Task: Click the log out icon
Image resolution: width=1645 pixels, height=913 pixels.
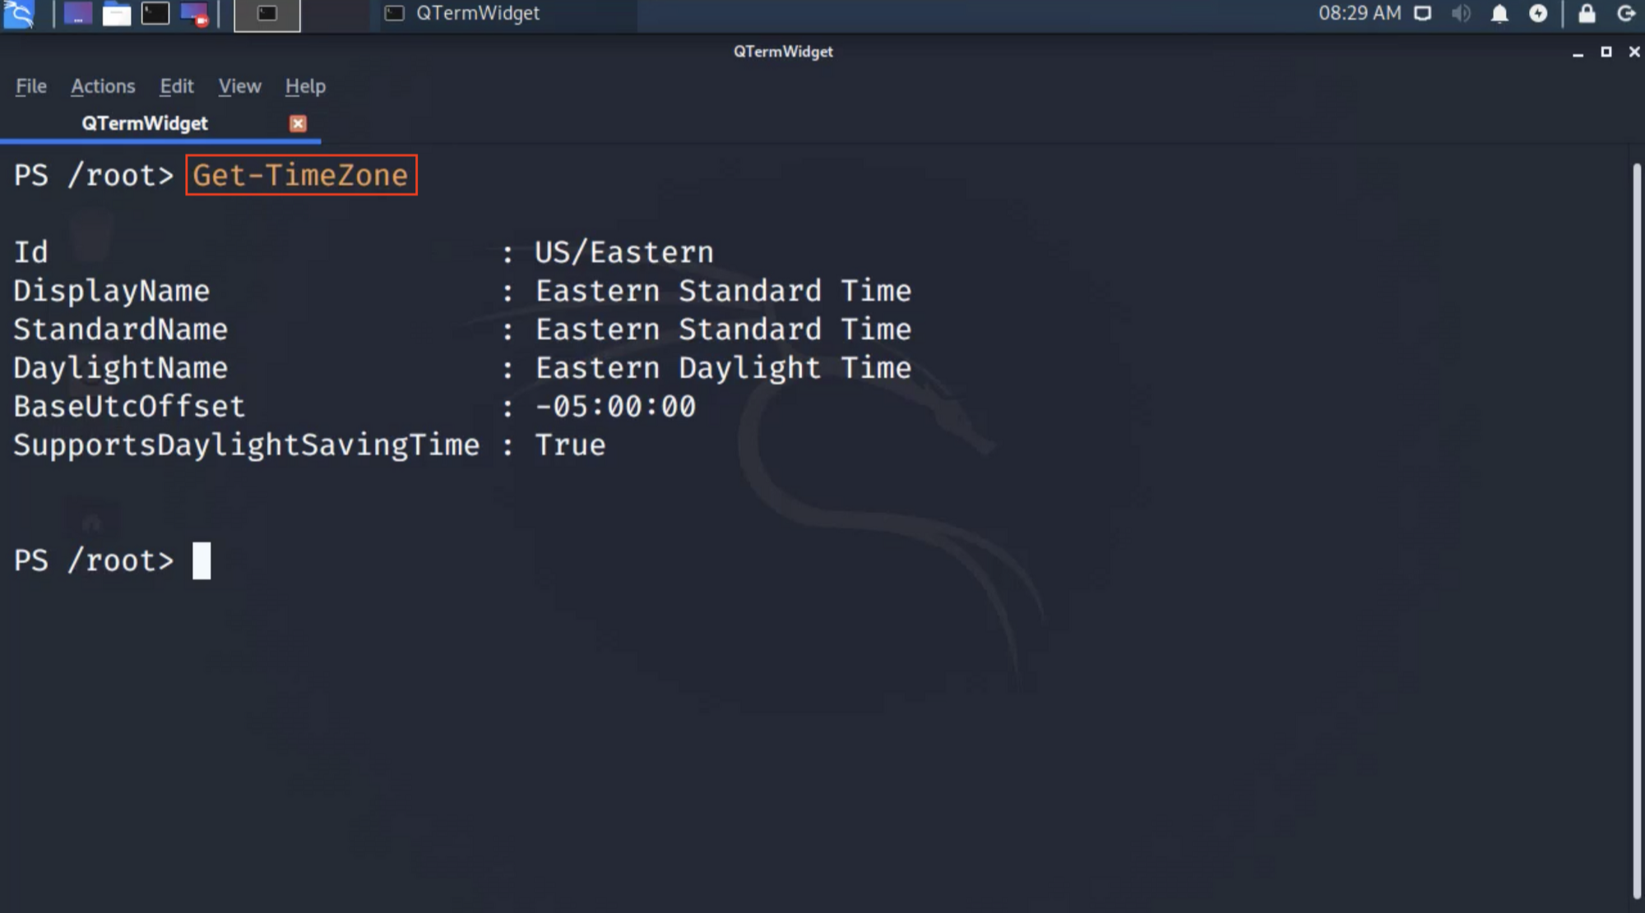Action: (1625, 14)
